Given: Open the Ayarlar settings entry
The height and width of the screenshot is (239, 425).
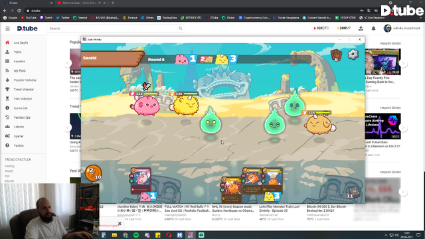Looking at the screenshot, I should [x=19, y=136].
